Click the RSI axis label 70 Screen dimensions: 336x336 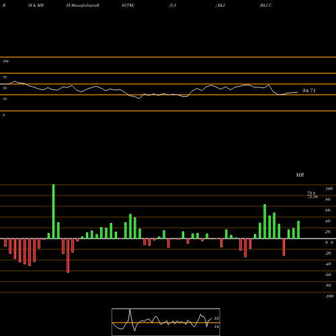pos(5,77)
